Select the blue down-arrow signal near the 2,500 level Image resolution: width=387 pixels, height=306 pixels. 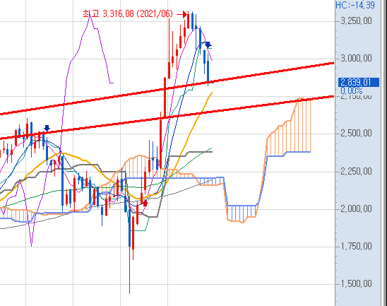tap(47, 128)
